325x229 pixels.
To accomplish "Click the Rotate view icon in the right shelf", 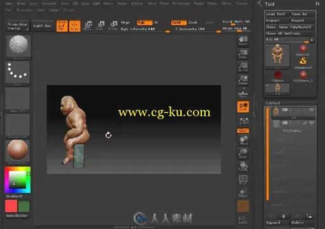I will pos(243,167).
